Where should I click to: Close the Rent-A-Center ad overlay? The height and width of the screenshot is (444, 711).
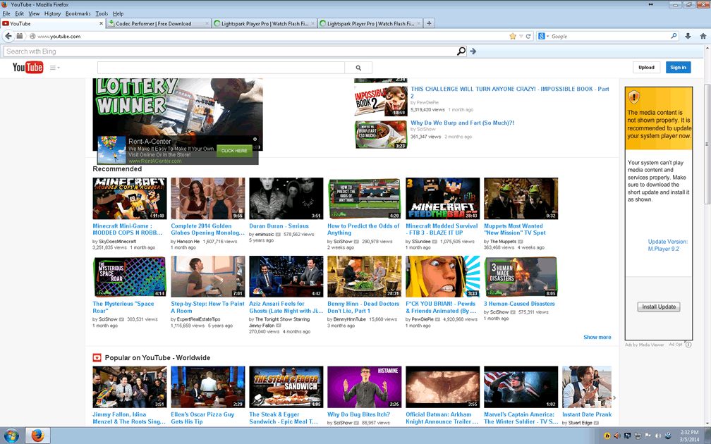(x=255, y=139)
